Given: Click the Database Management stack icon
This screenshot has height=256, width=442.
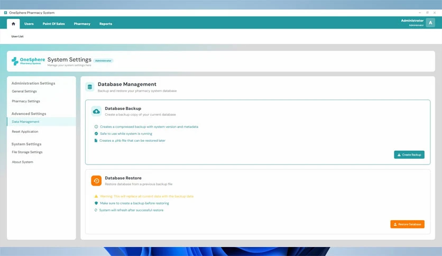Looking at the screenshot, I should coord(90,87).
